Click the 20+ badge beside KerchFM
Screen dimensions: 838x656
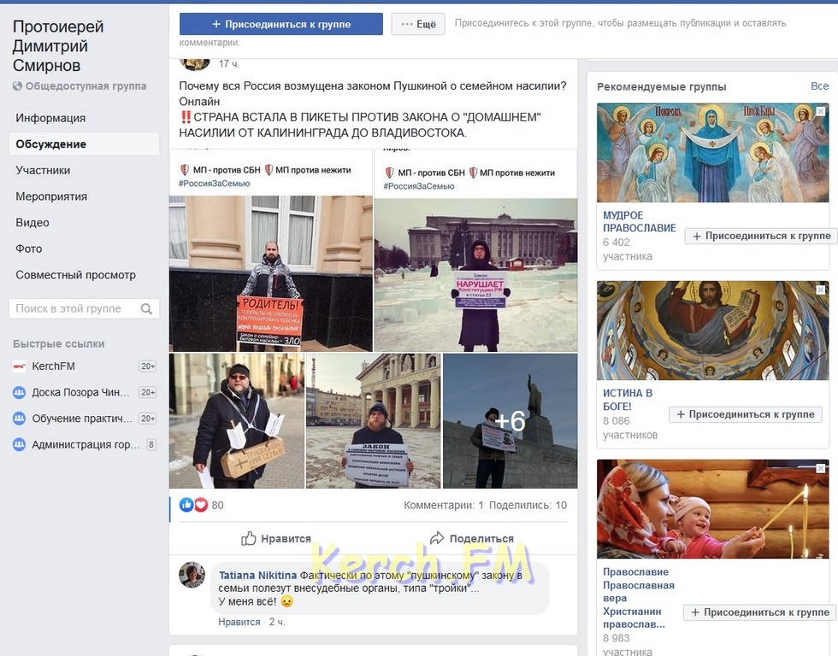(x=147, y=366)
